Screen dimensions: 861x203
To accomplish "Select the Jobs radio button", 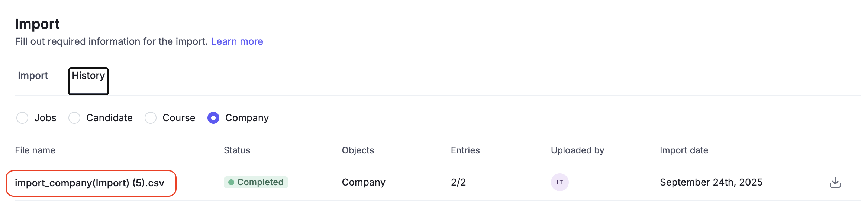I will point(23,118).
